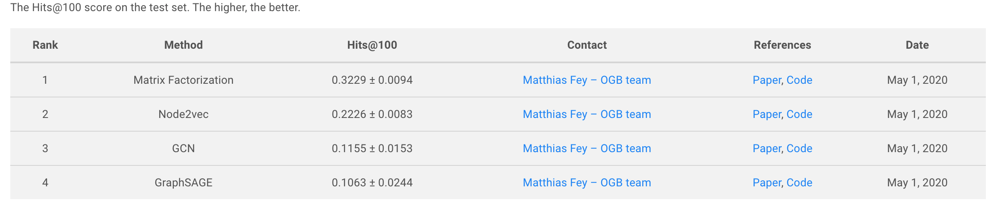
Task: Open Code link for GraphSAGE
Action: pyautogui.click(x=799, y=182)
